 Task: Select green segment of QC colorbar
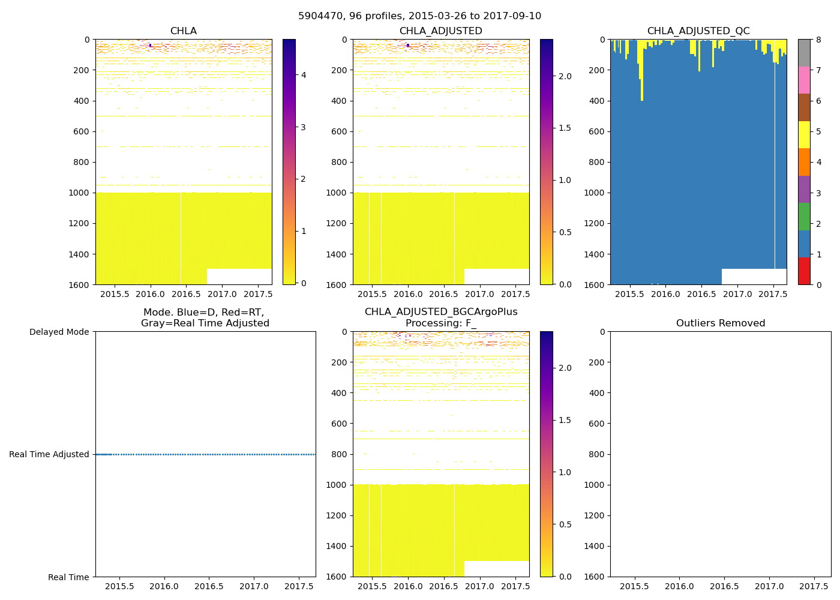[804, 217]
